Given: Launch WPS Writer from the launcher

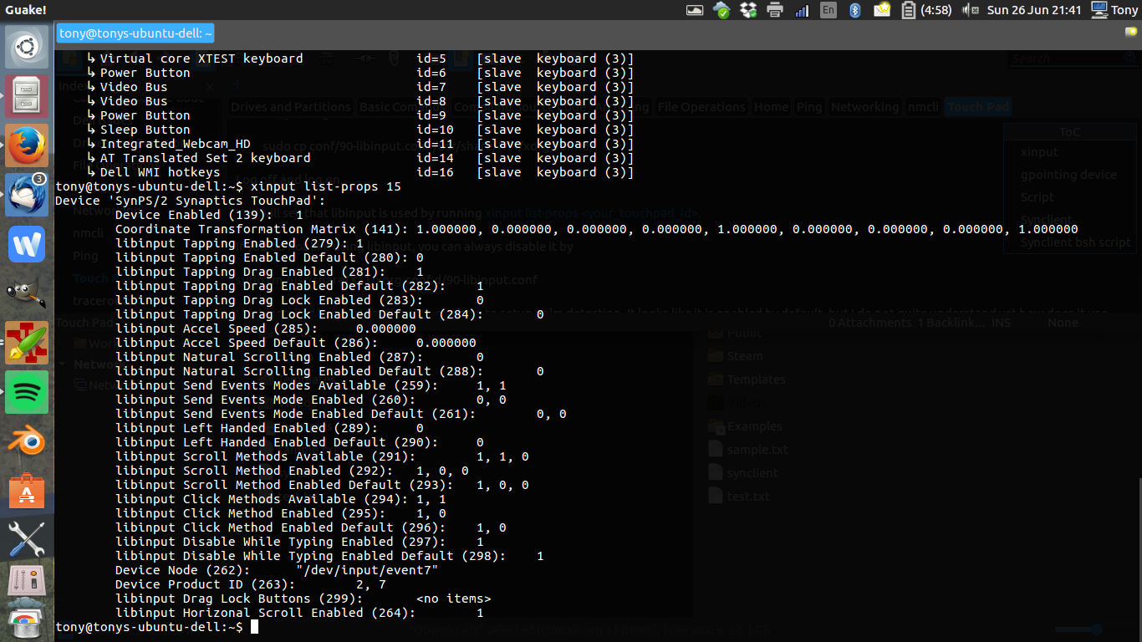Looking at the screenshot, I should click(27, 245).
